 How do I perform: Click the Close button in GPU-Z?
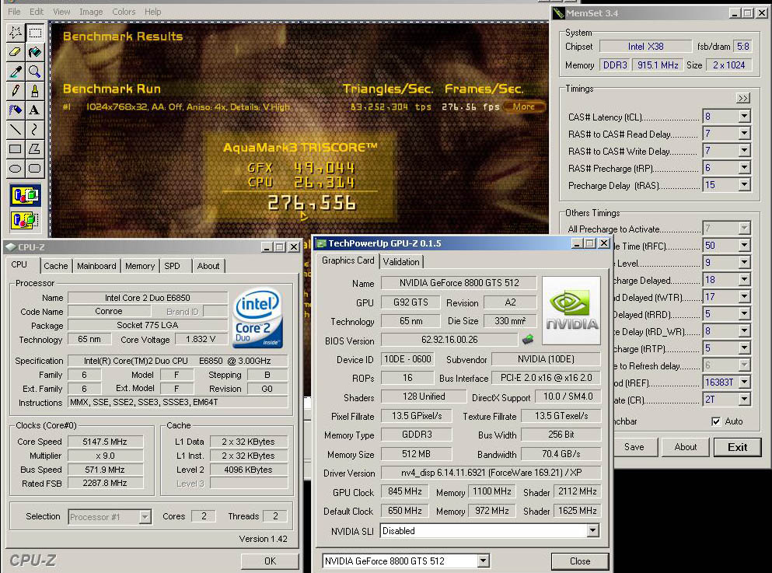click(x=580, y=561)
